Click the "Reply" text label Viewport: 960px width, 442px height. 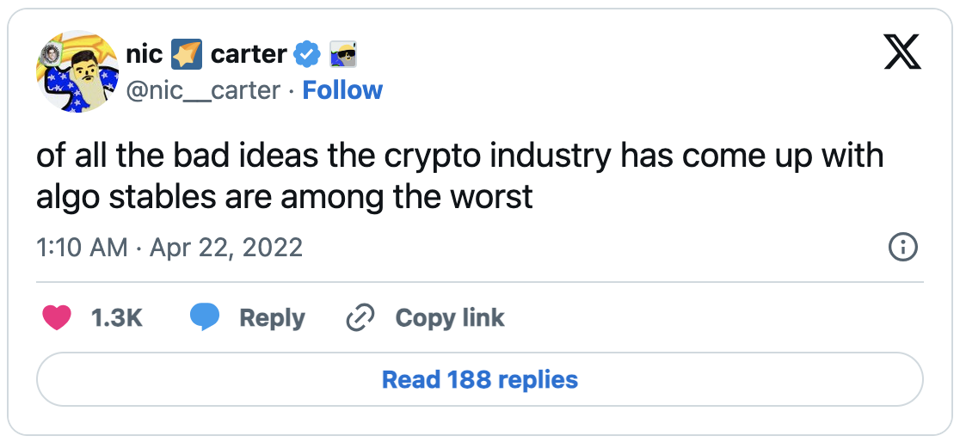coord(272,317)
